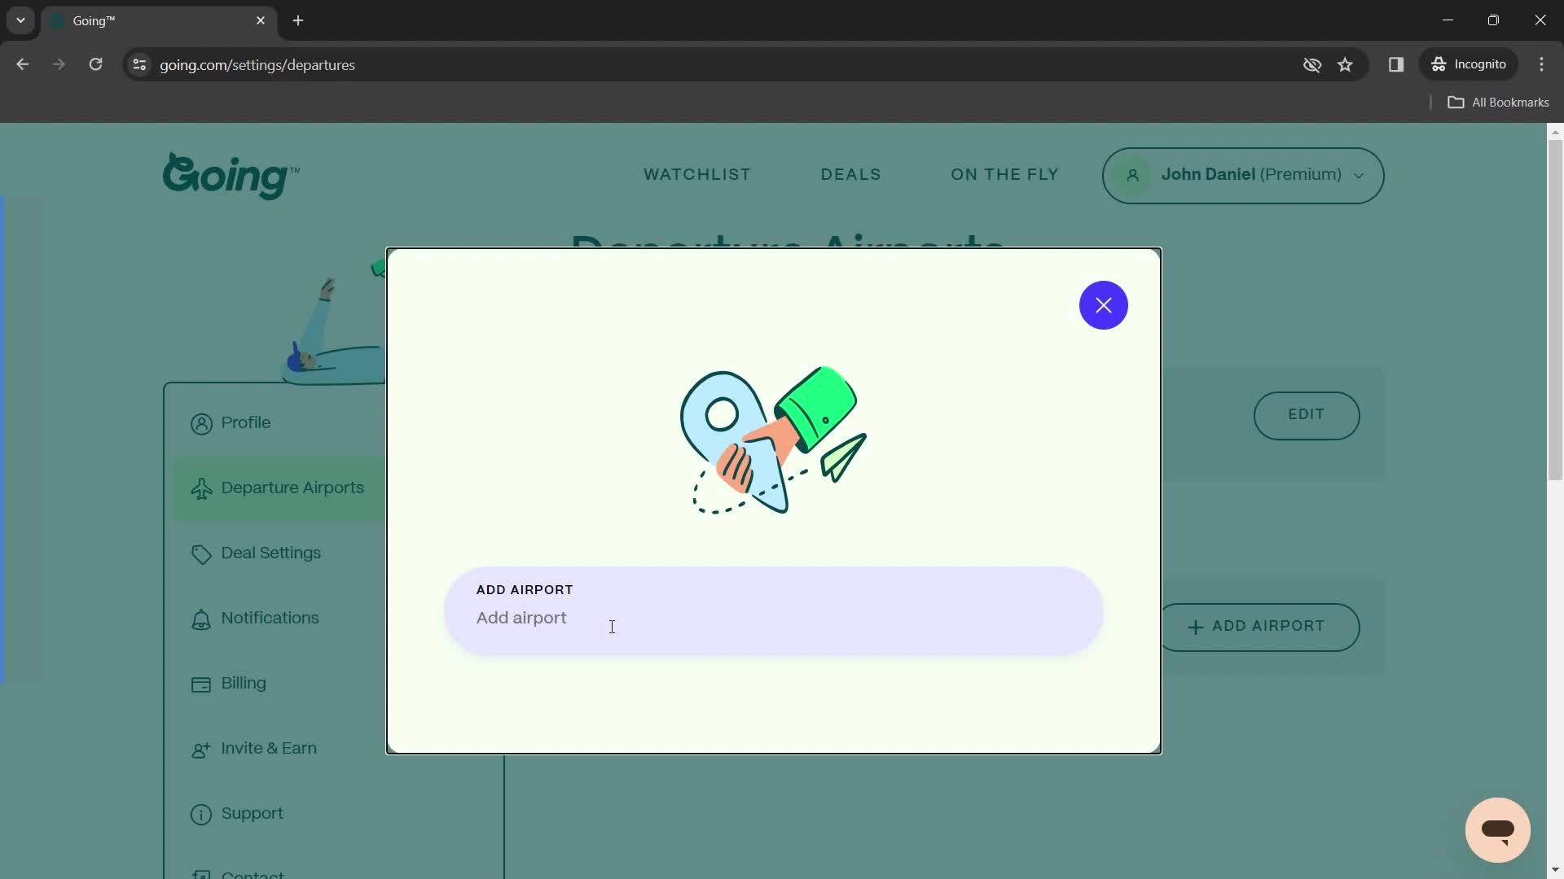Click the ON THE FLY menu item
This screenshot has width=1564, height=879.
coord(1005,175)
